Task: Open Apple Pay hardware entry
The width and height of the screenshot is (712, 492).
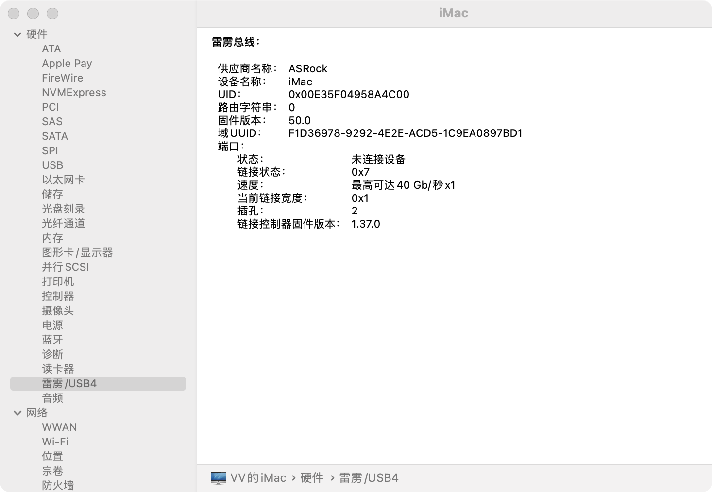Action: pyautogui.click(x=67, y=63)
